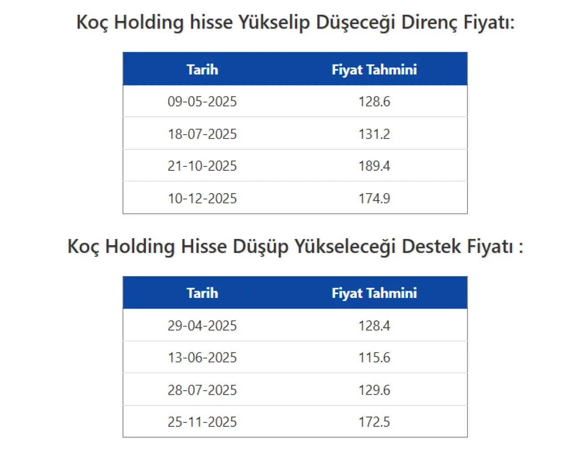This screenshot has width=571, height=450.
Task: Select the 128.4 price cell
Action: (374, 326)
